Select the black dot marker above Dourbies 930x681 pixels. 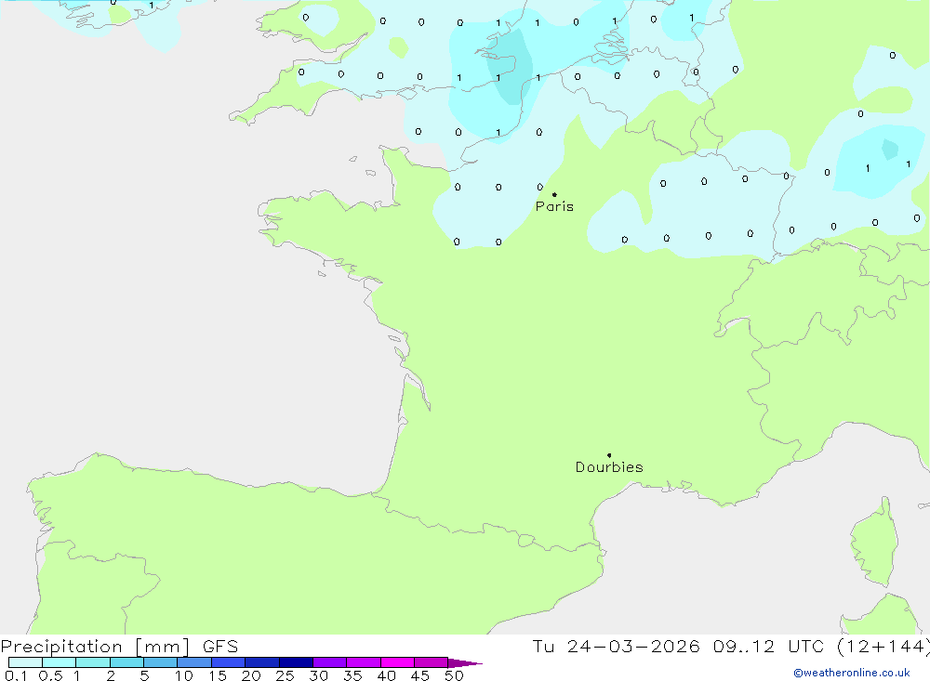pyautogui.click(x=609, y=455)
